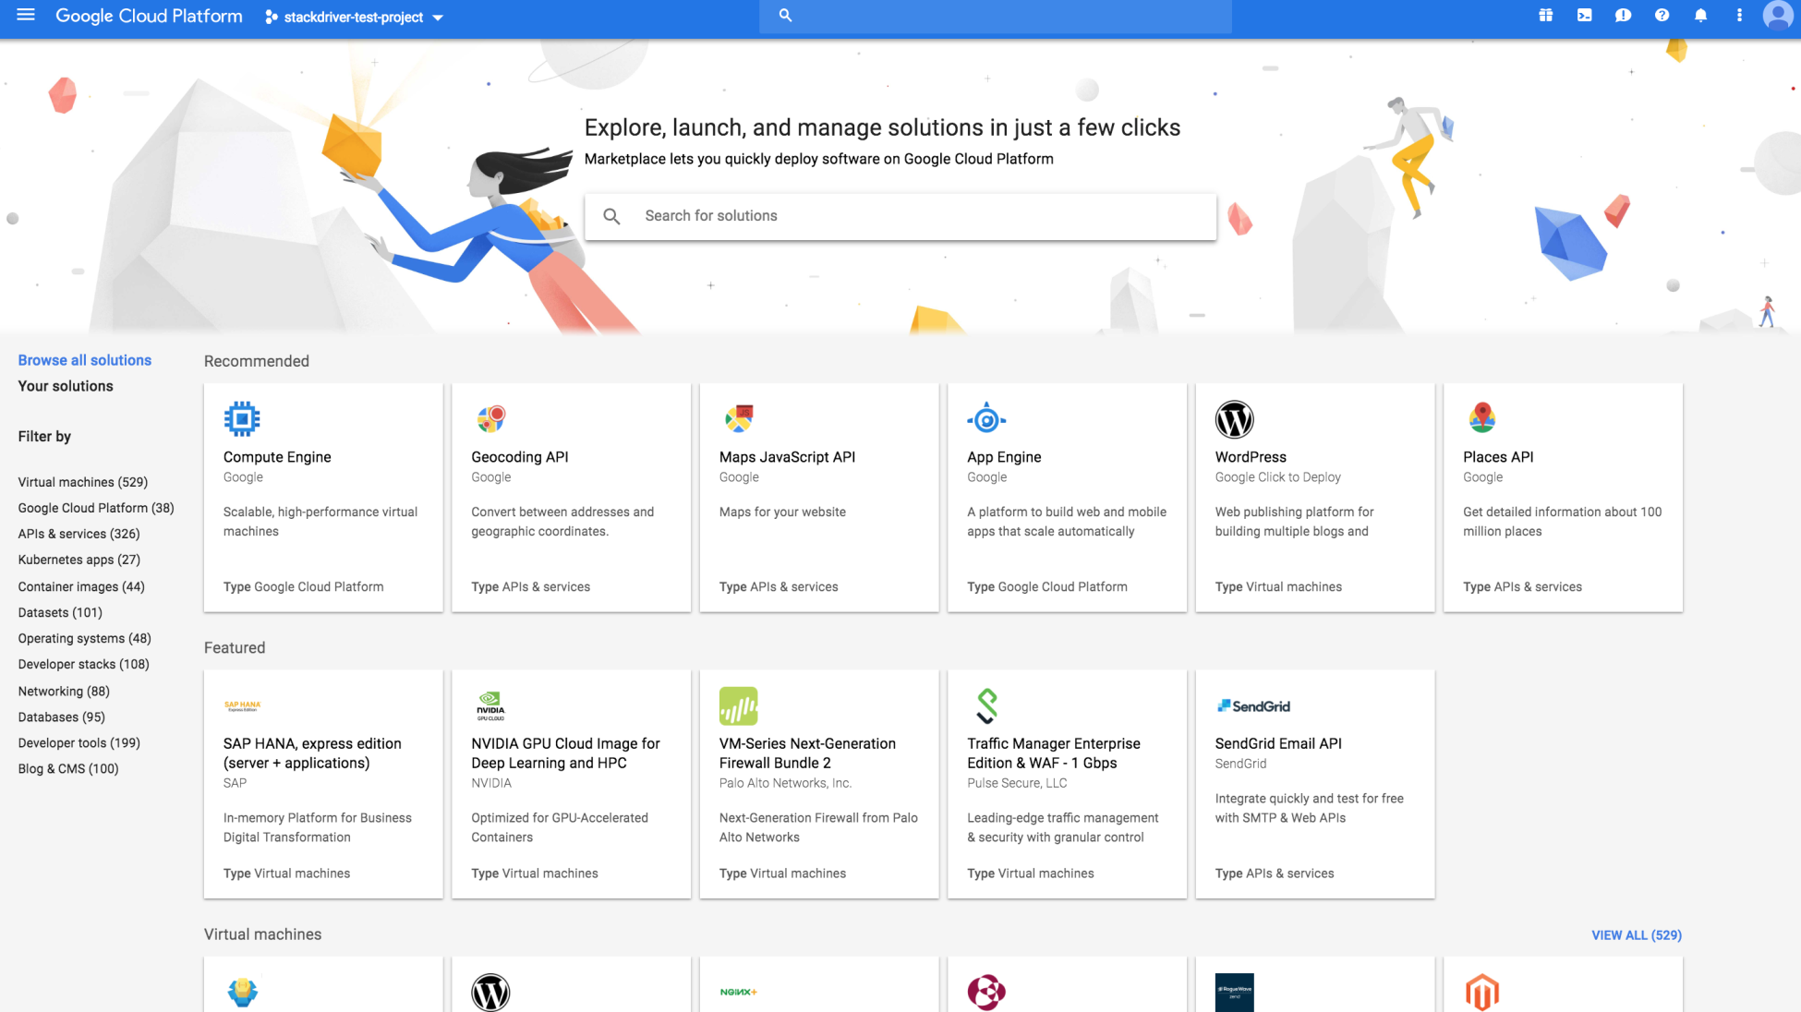This screenshot has height=1012, width=1801.
Task: Filter by Databases (95)
Action: (x=62, y=717)
